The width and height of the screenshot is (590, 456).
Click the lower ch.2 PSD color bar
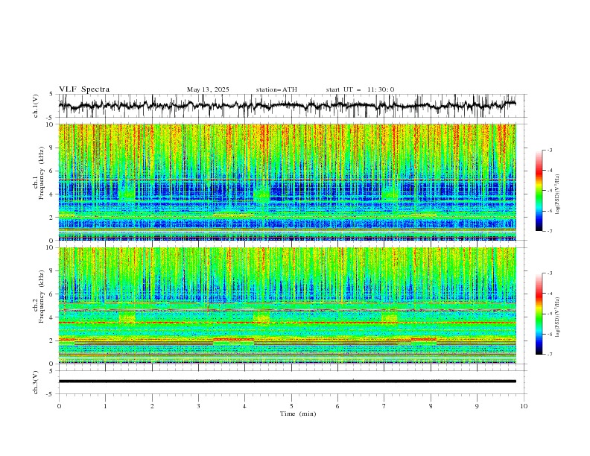539,314
